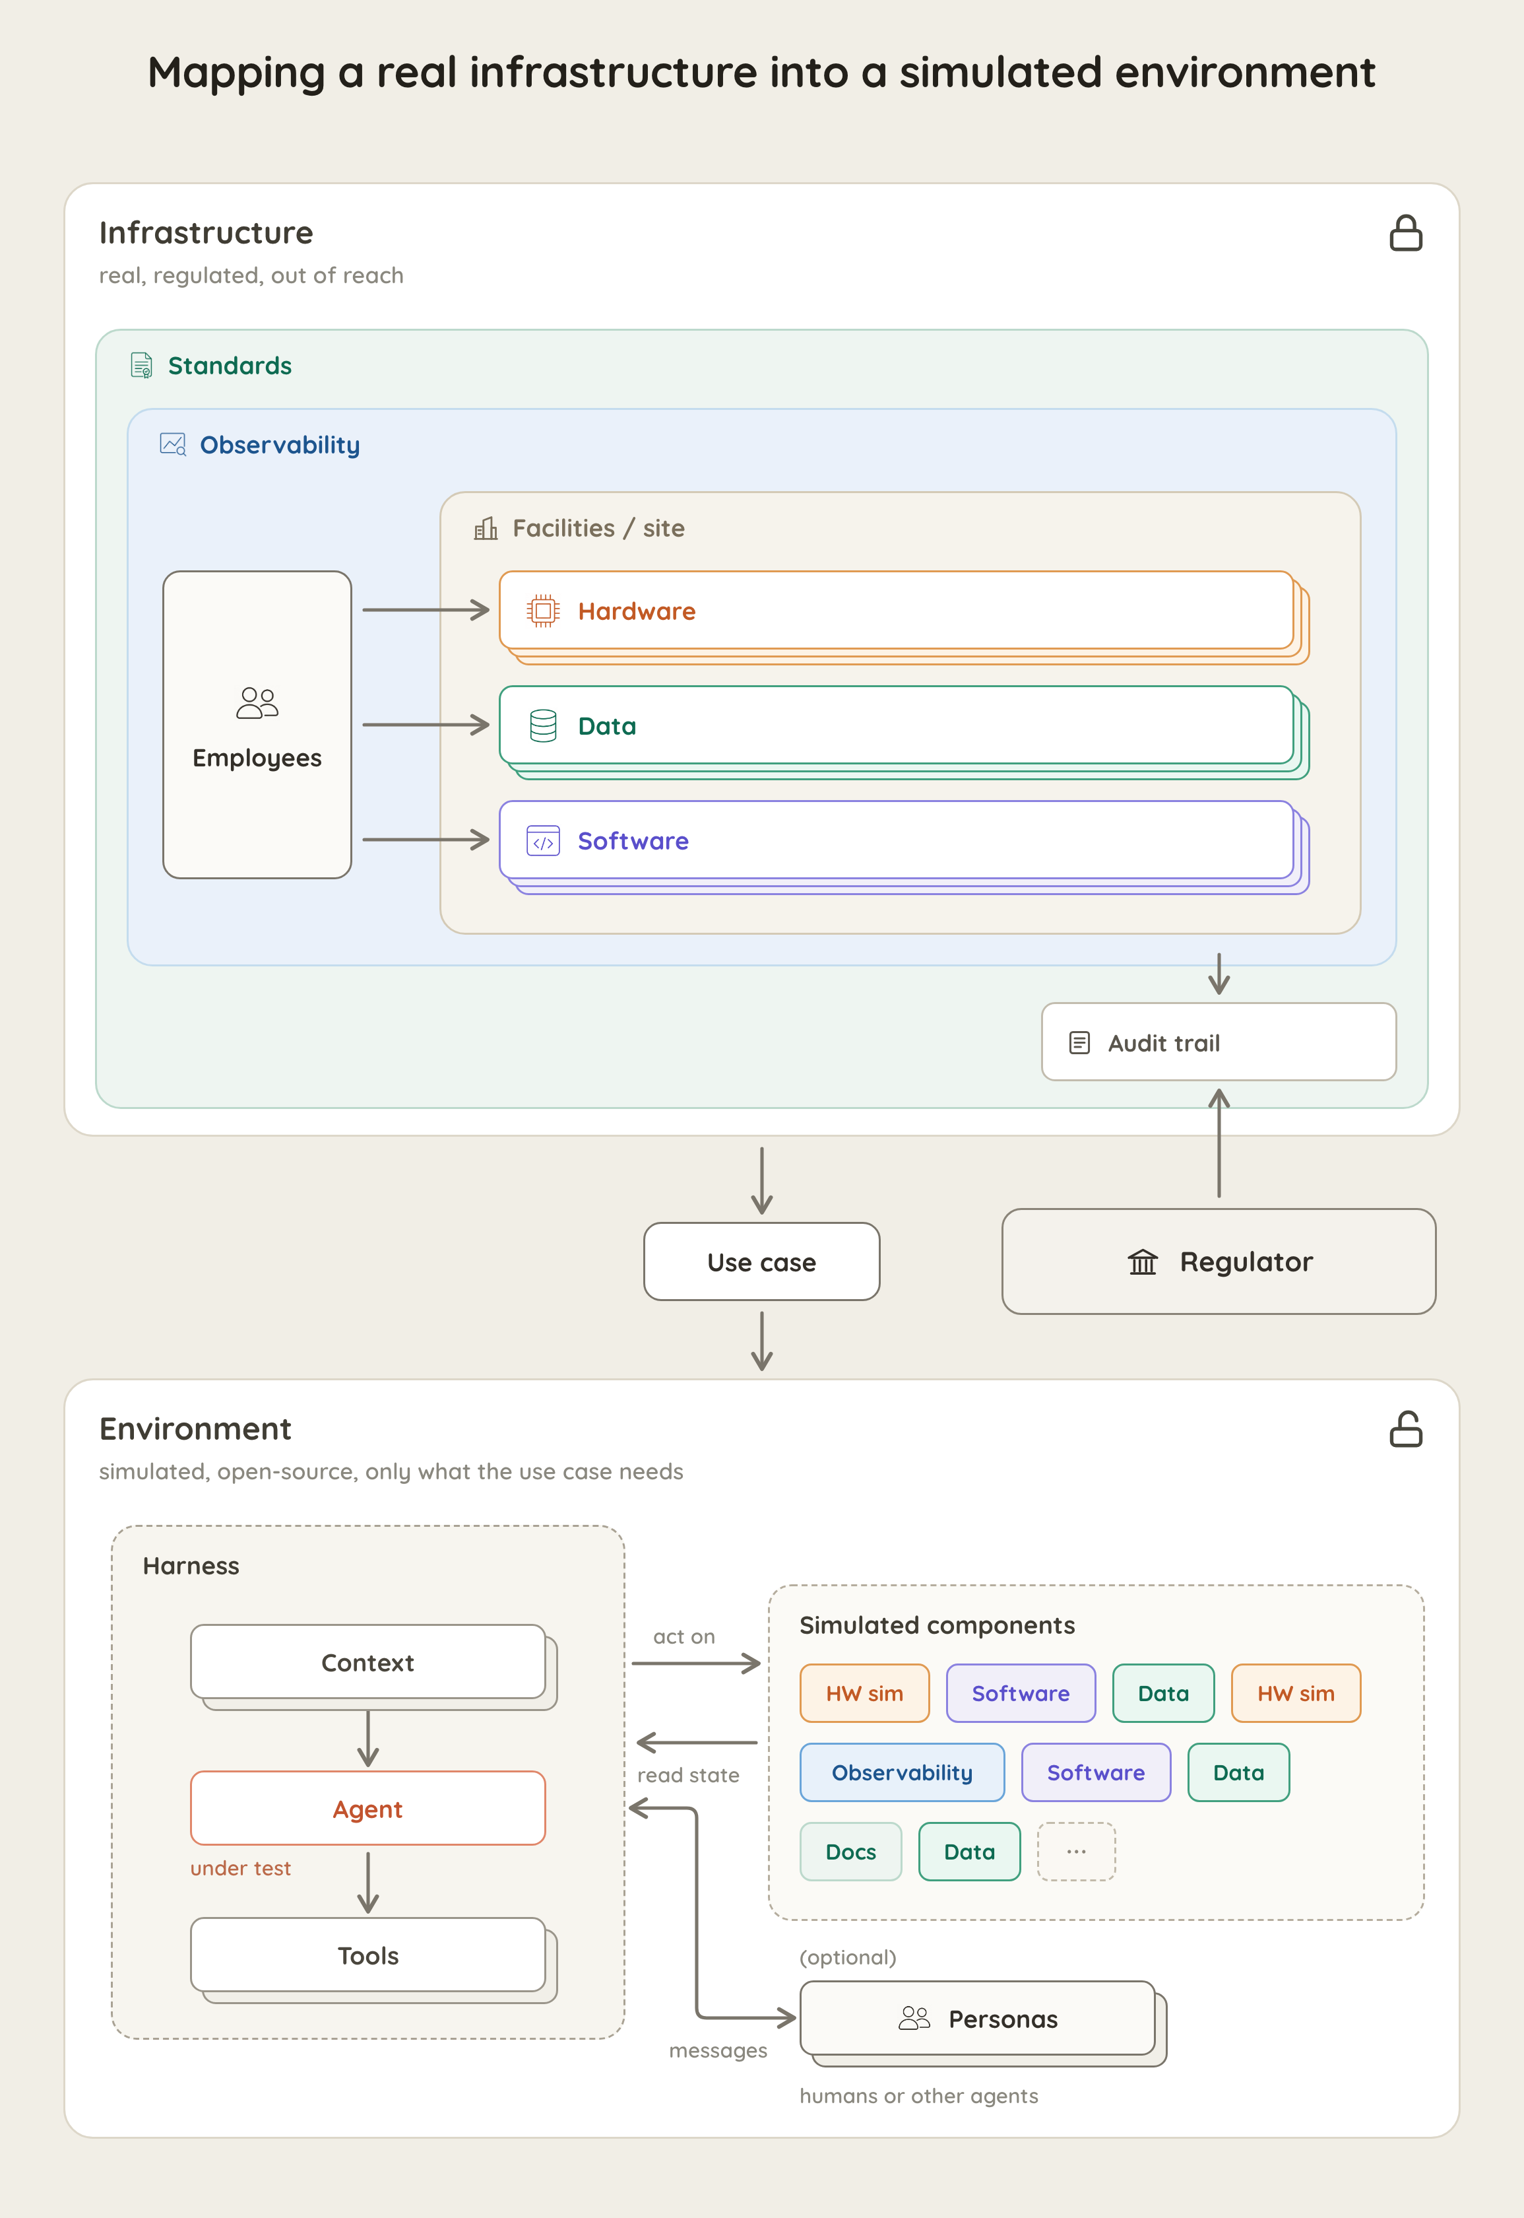The width and height of the screenshot is (1524, 2218).
Task: Select the Tools box in Harness
Action: pos(367,1955)
